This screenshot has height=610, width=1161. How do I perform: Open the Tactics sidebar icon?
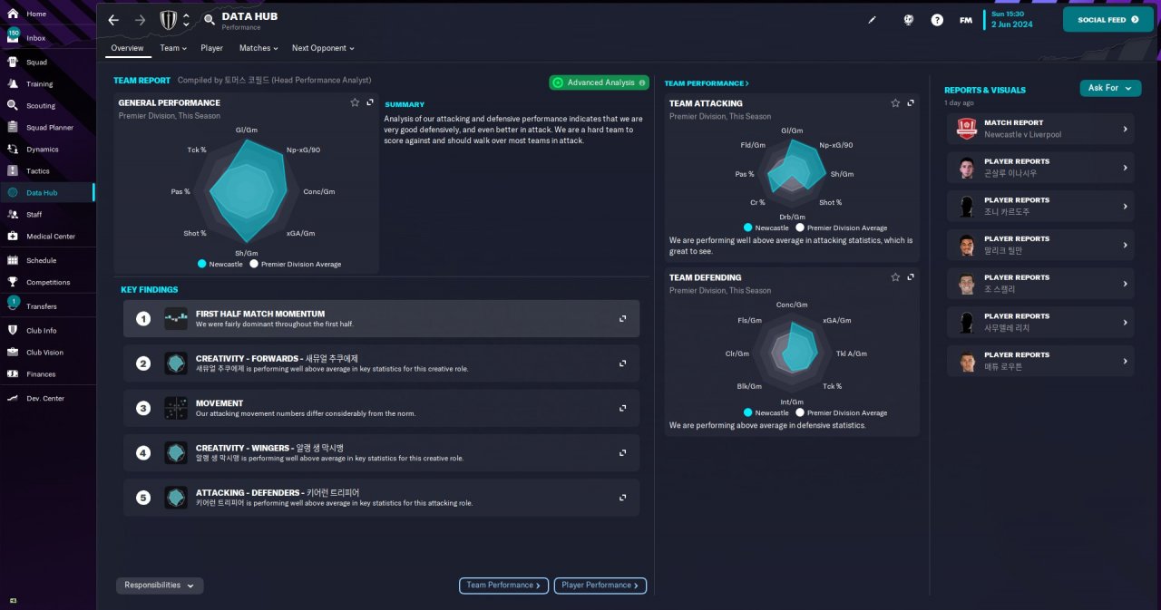tap(13, 170)
